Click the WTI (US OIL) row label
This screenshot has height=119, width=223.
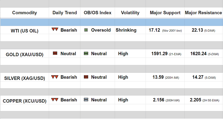[24, 30]
